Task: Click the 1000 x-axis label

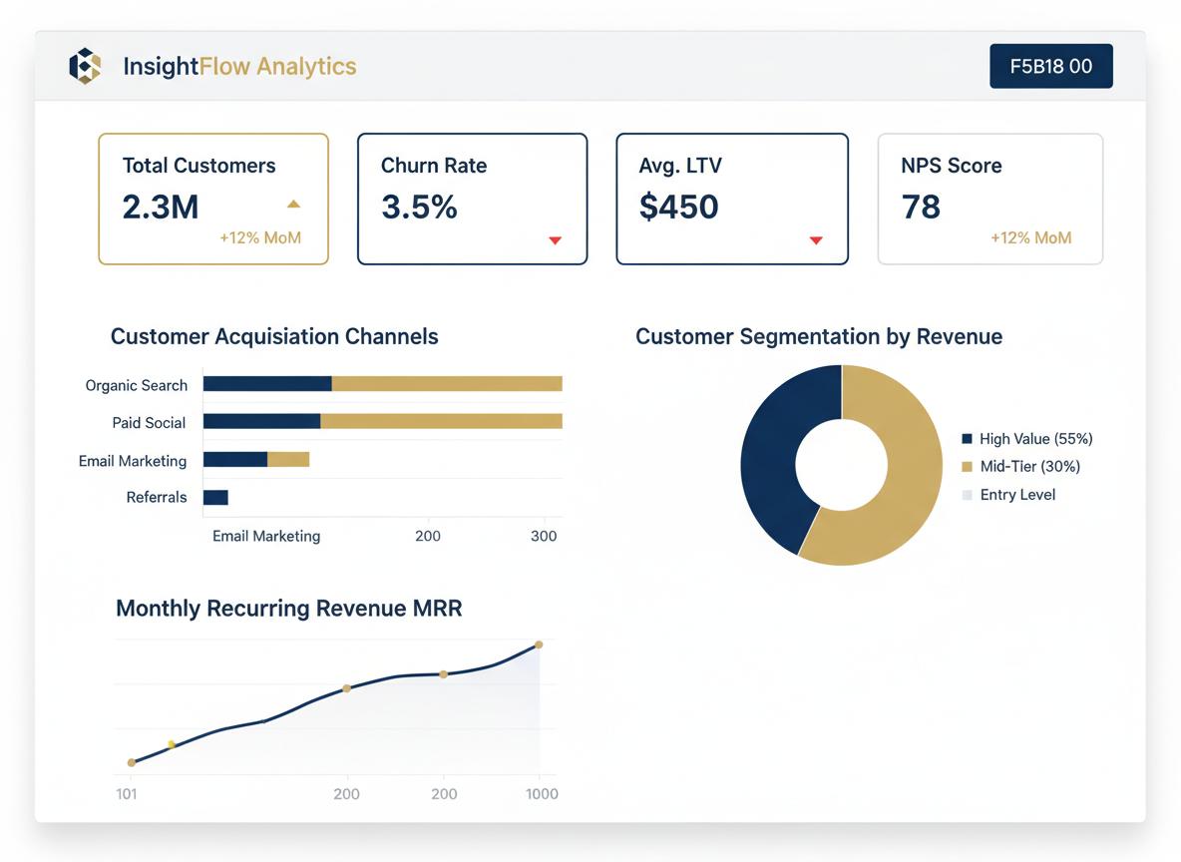Action: 542,793
